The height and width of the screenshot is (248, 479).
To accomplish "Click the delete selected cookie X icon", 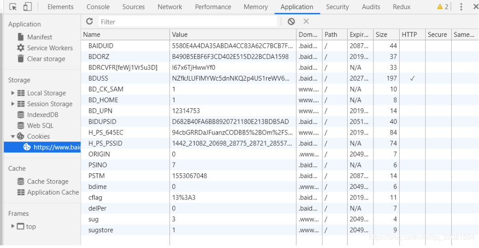I will click(x=306, y=21).
